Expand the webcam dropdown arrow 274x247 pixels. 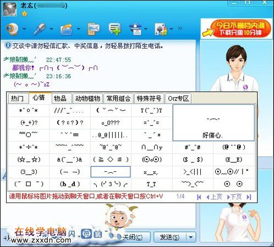coord(24,29)
